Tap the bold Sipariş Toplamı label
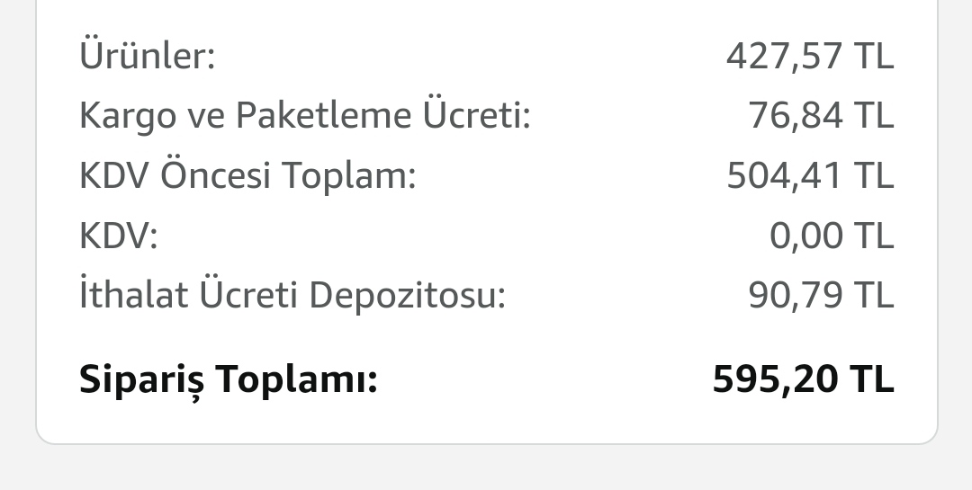The image size is (972, 490). pos(228,380)
